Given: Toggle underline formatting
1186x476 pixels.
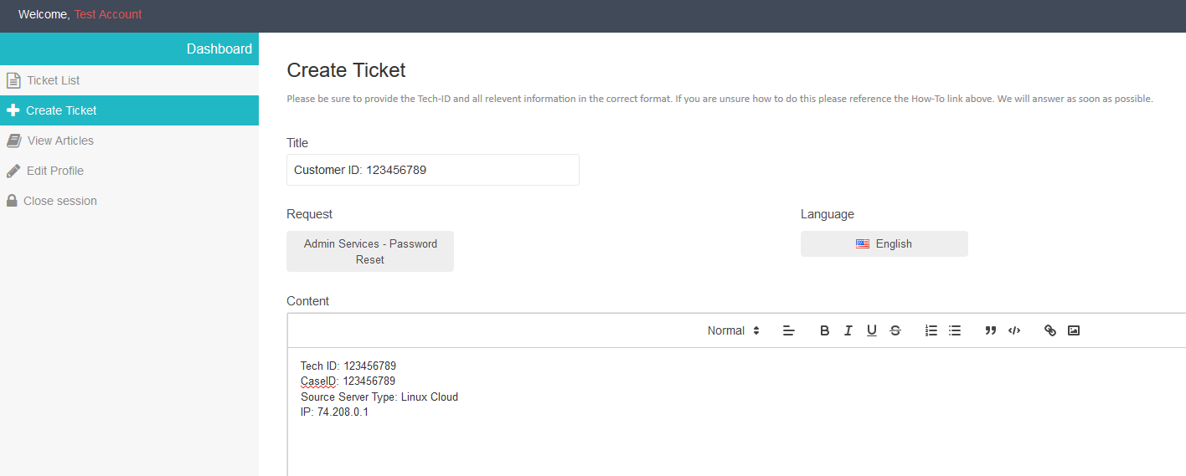Looking at the screenshot, I should coord(871,330).
